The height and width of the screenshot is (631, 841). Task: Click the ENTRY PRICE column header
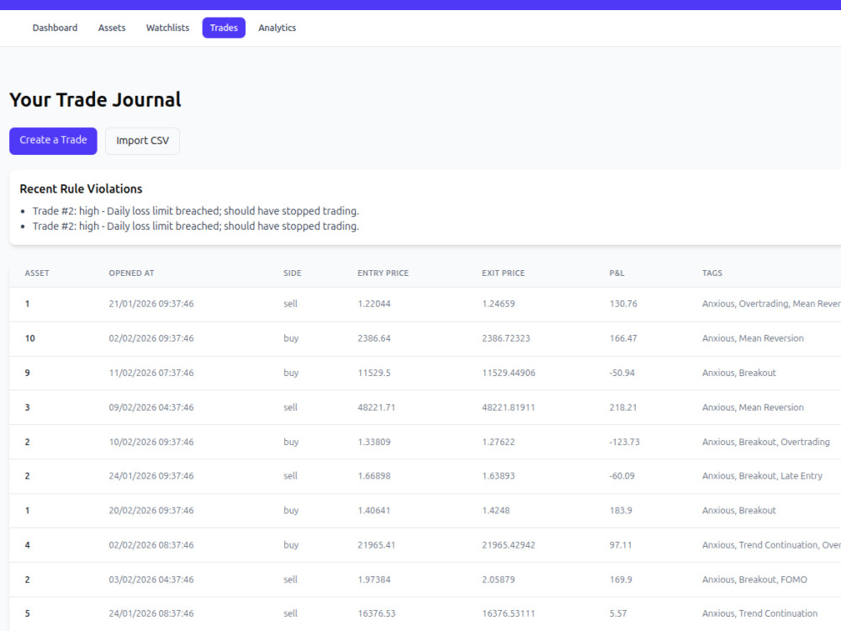pyautogui.click(x=383, y=273)
